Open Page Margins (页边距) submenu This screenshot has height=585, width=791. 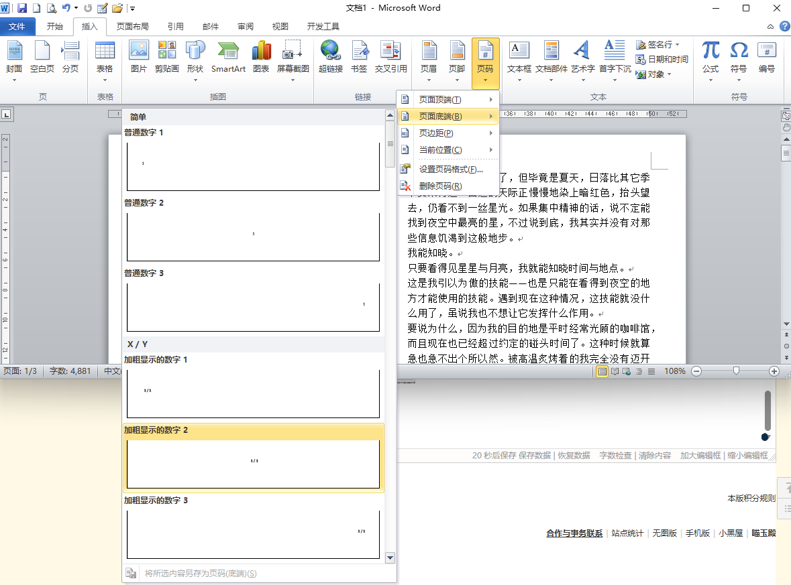coord(448,133)
